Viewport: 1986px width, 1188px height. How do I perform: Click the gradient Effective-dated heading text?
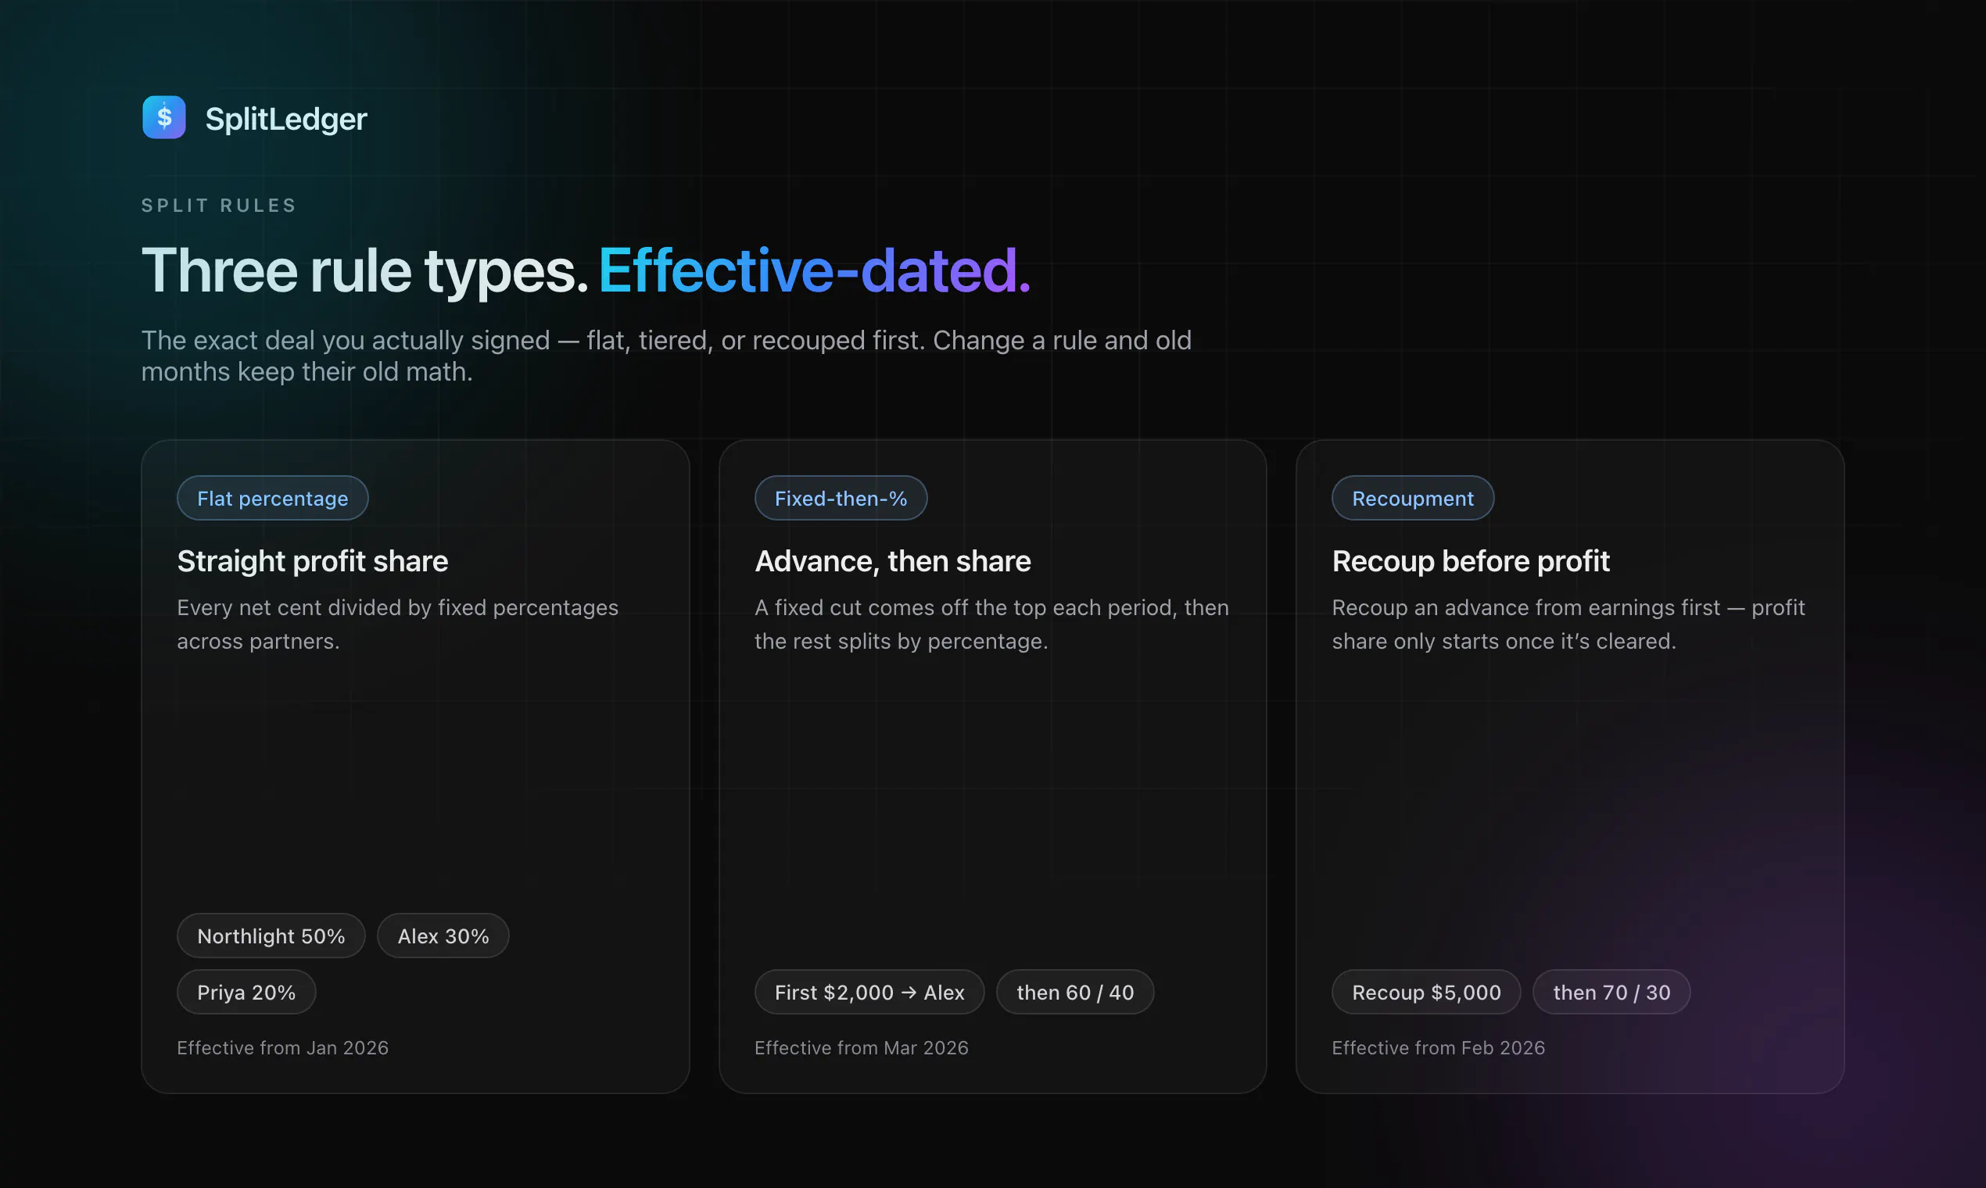(815, 270)
